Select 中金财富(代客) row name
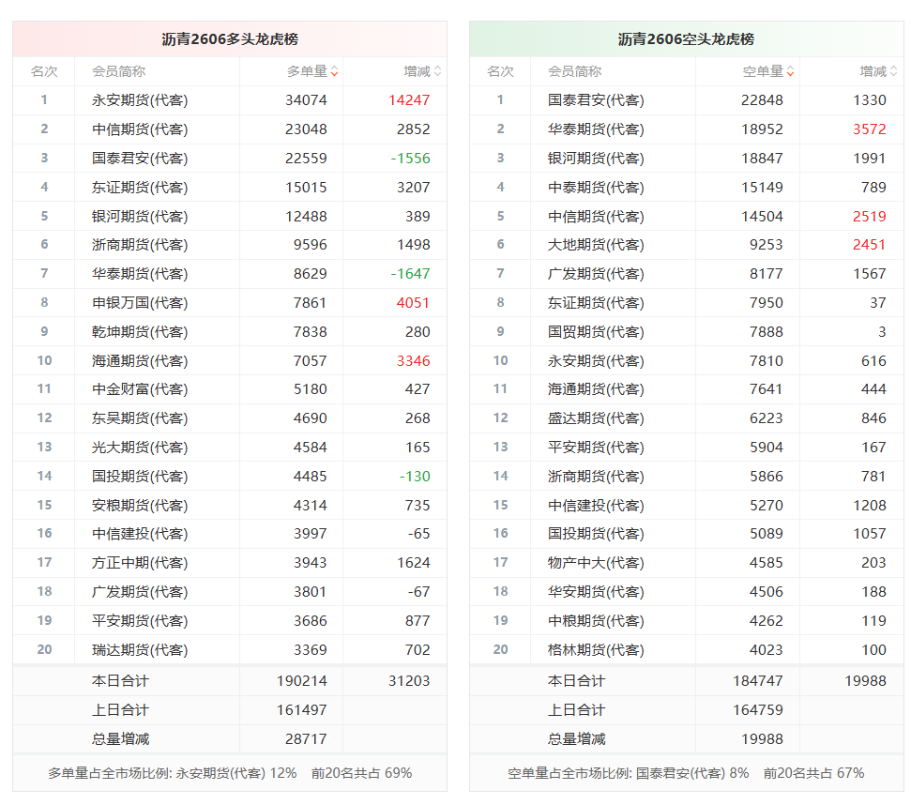Viewport: 911px width, 805px height. pyautogui.click(x=140, y=389)
